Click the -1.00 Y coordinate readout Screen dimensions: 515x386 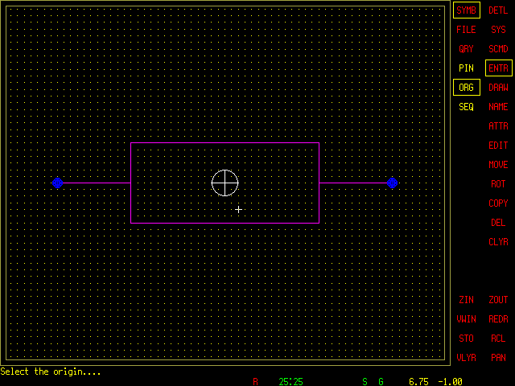tap(451, 382)
